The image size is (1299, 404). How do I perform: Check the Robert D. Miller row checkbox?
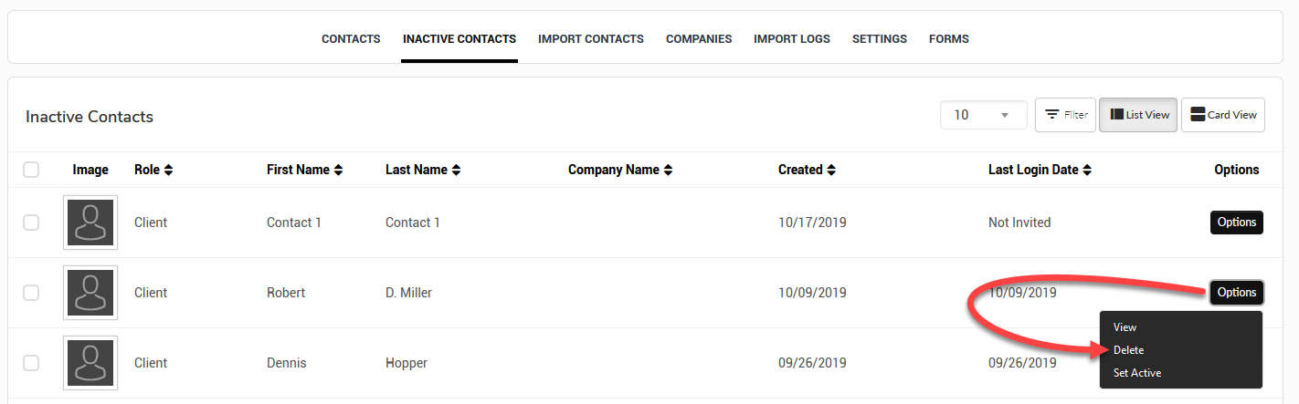point(31,293)
